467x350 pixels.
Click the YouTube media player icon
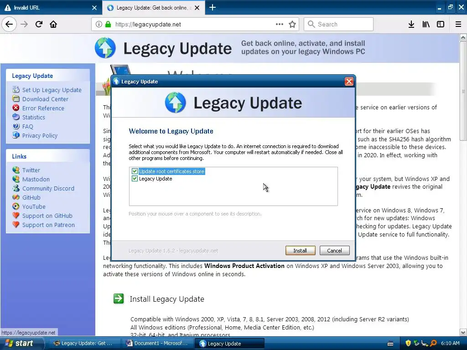pyautogui.click(x=16, y=206)
